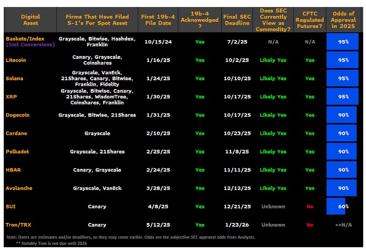
Task: Click the 12/21/25 deadline for SUI
Action: tap(237, 206)
